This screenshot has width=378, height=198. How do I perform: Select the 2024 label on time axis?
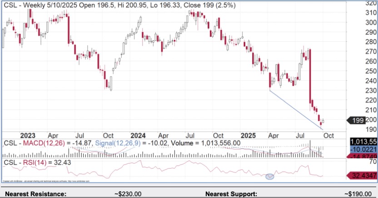coord(138,135)
